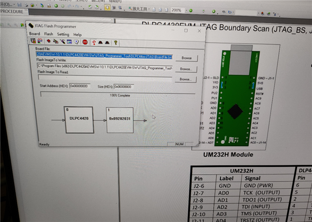This screenshot has height=222, width=312.
Task: Click the save disk icon in PDF toolbar
Action: tap(19, 5)
